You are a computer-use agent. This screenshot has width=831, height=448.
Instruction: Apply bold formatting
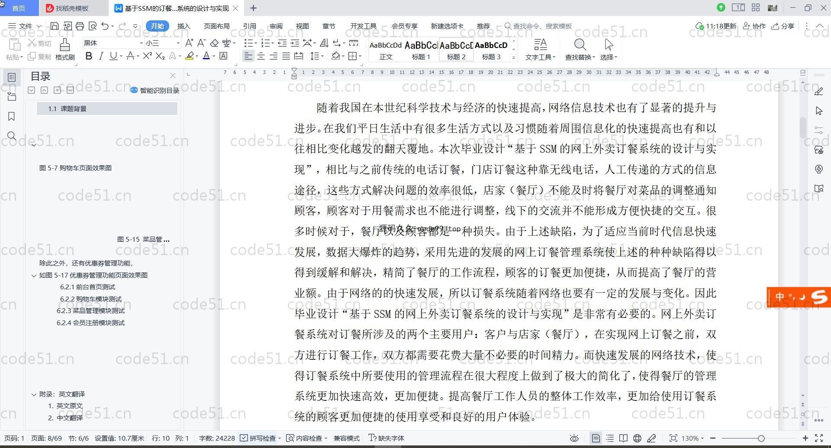coord(89,56)
